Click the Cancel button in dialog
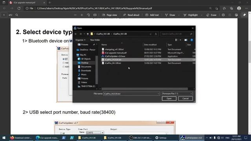The image size is (251, 141). click(186, 98)
